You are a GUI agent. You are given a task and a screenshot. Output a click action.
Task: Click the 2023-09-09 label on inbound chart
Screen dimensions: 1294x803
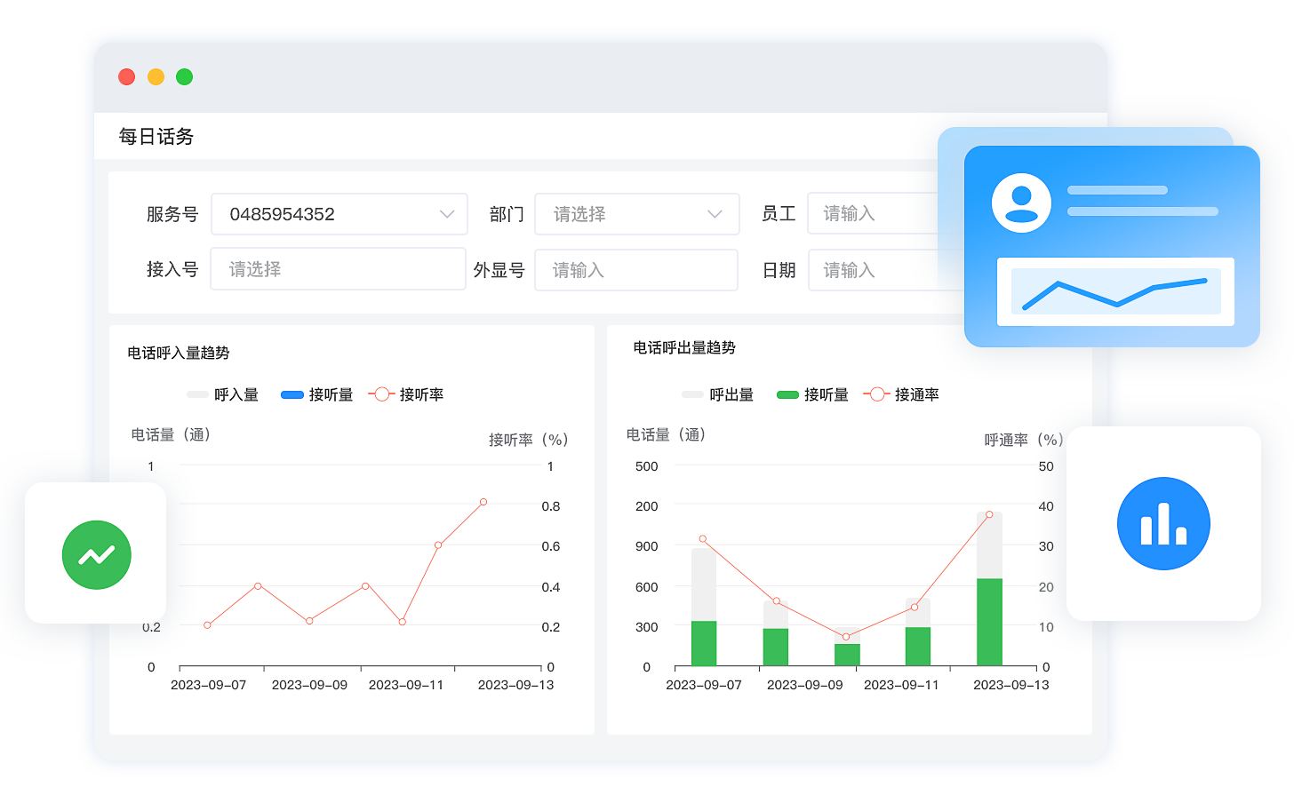309,685
